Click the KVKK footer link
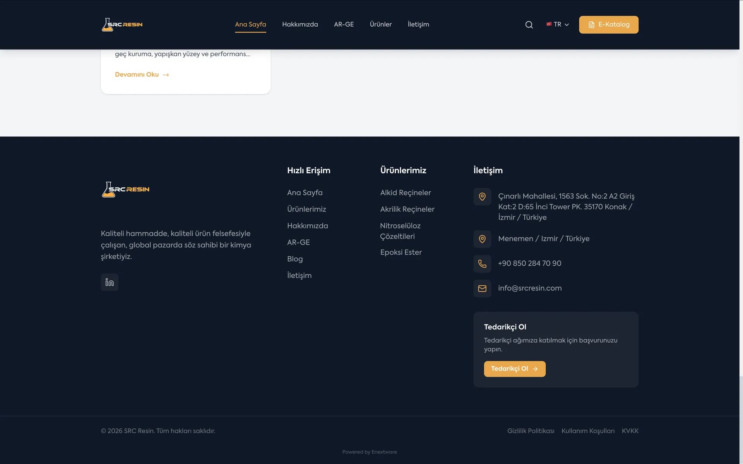 coord(630,431)
